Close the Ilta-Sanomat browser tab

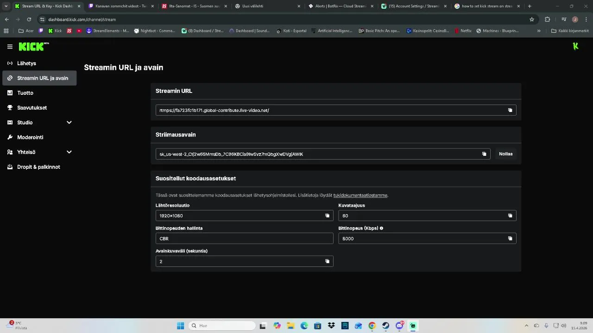tap(226, 6)
